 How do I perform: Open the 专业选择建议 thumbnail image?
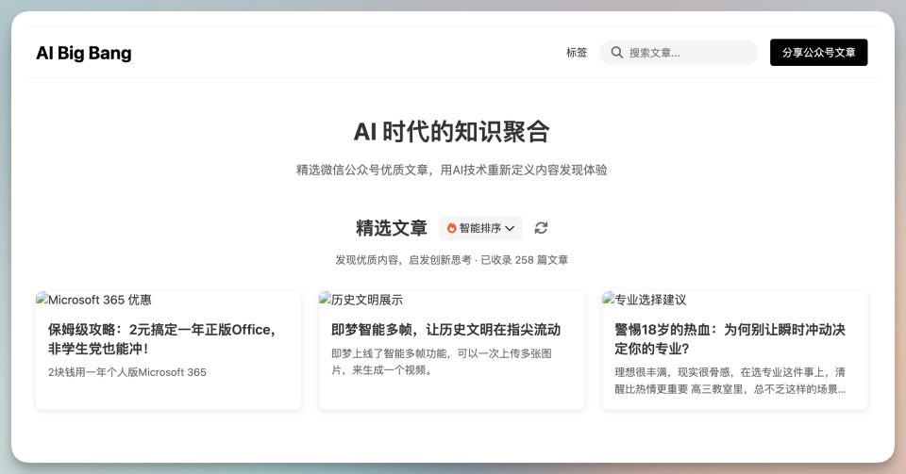coord(645,300)
